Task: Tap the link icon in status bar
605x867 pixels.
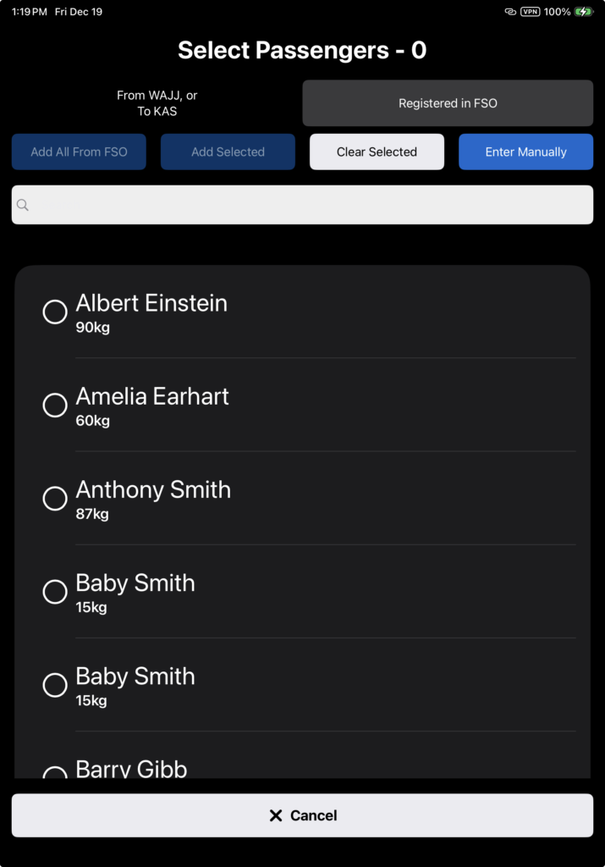Action: pyautogui.click(x=510, y=12)
